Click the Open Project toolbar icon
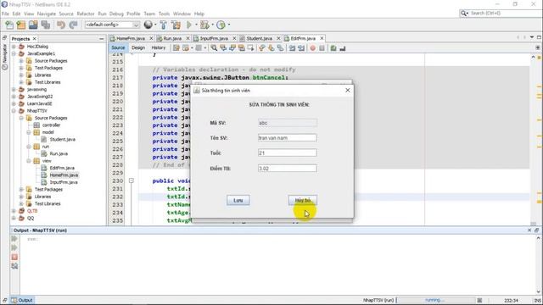The image size is (543, 305). click(x=33, y=25)
